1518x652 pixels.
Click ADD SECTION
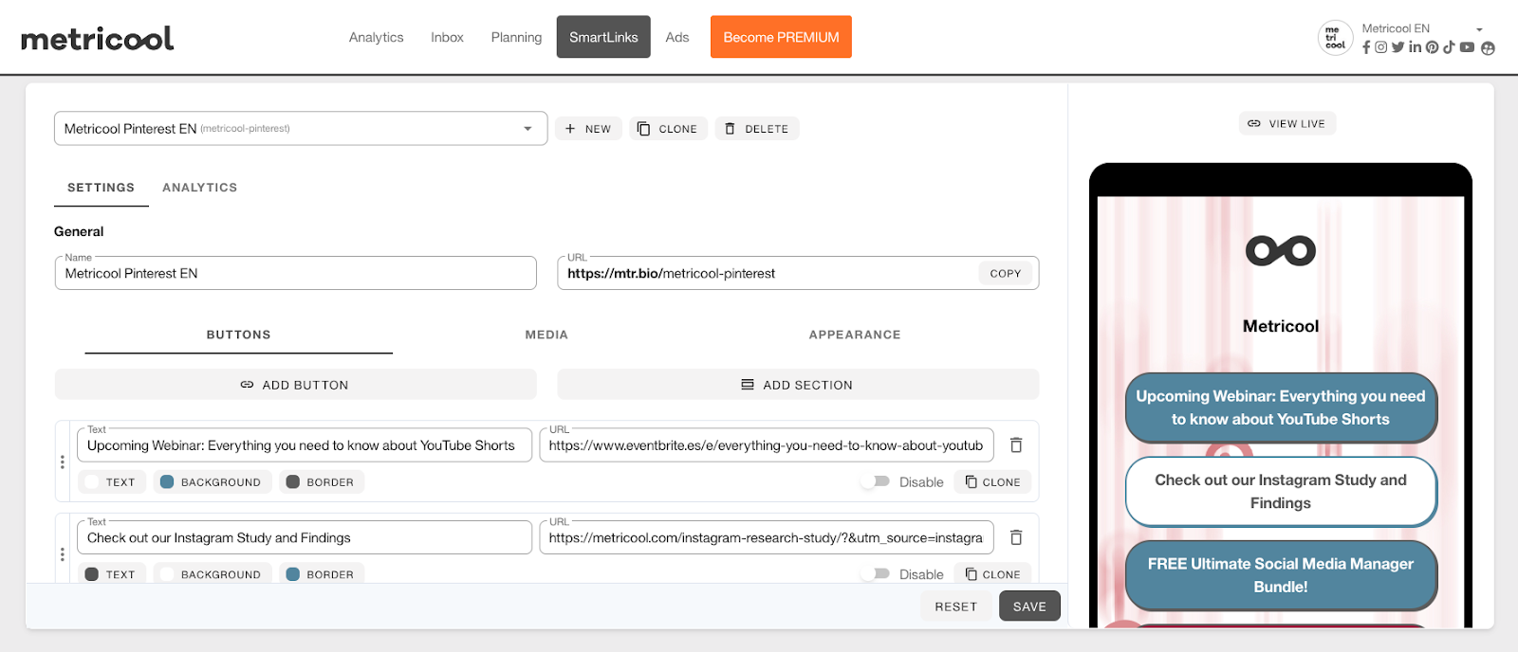point(798,385)
